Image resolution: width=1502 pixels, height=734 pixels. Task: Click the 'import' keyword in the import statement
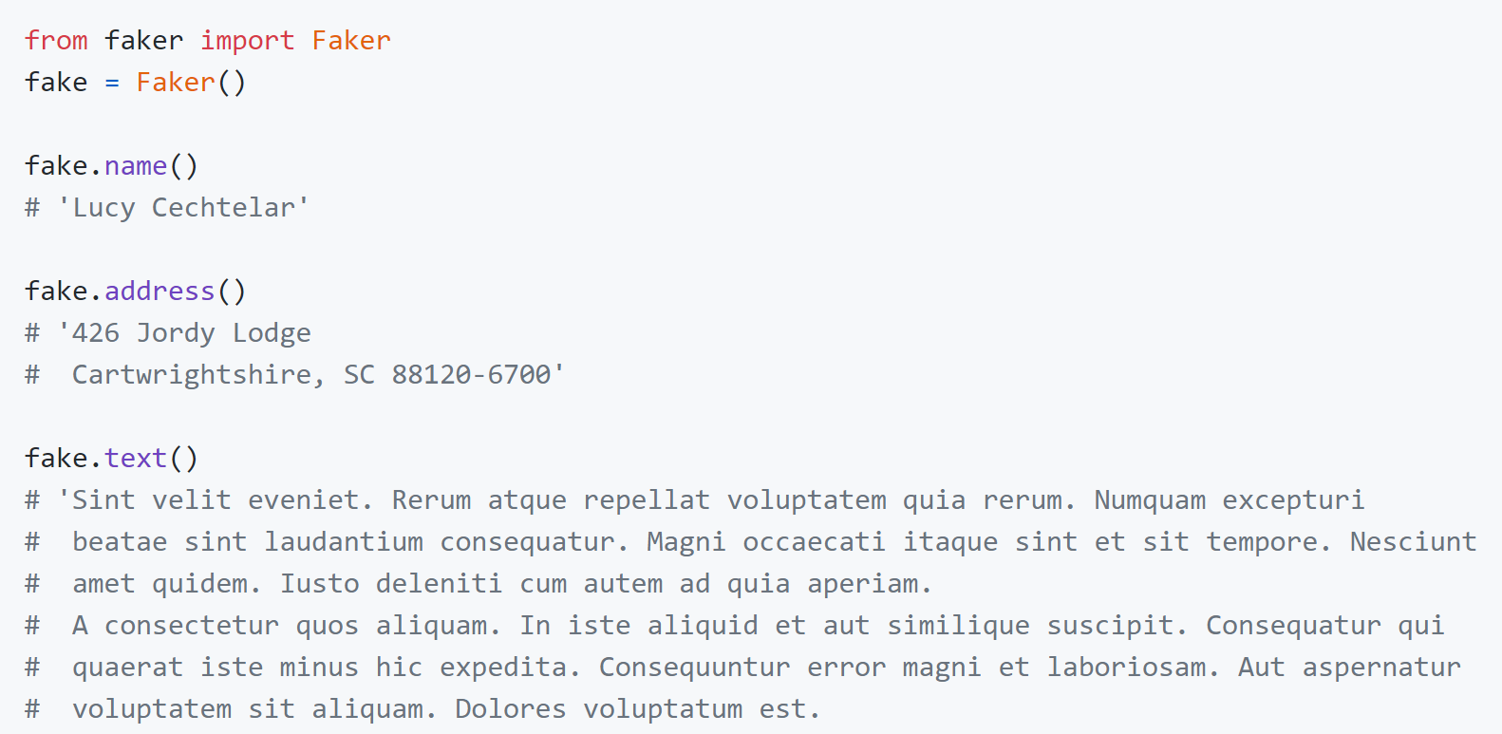point(247,41)
